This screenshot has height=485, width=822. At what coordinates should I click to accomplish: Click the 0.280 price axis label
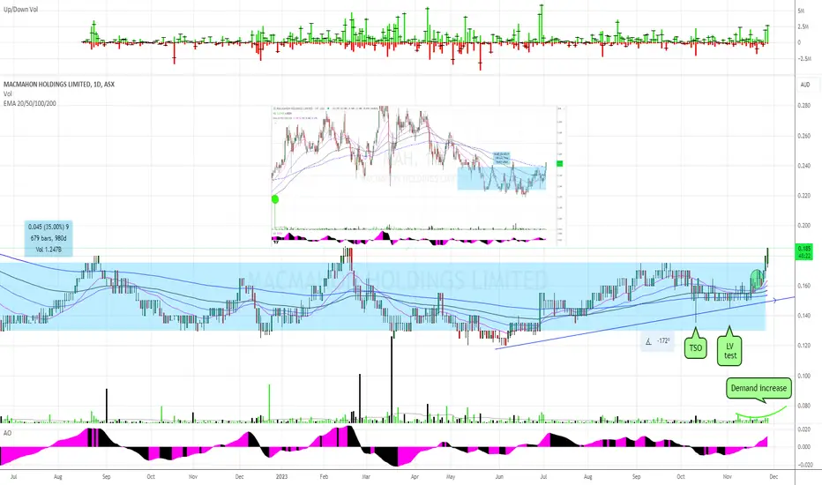click(x=803, y=106)
